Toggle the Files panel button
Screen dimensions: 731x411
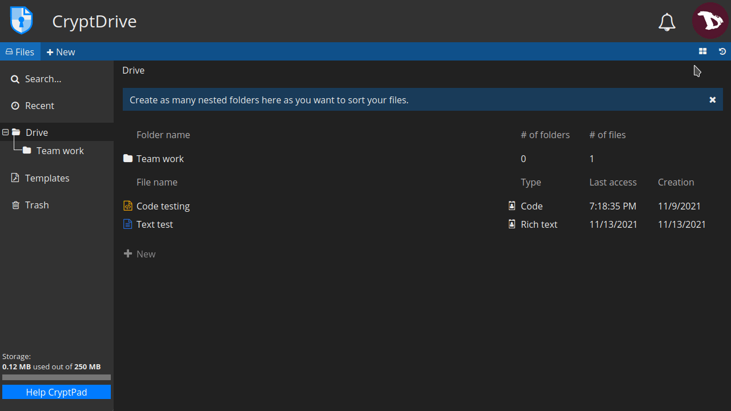20,52
